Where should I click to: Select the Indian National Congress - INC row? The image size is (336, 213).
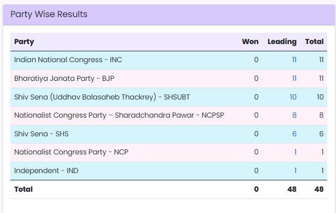pos(169,60)
